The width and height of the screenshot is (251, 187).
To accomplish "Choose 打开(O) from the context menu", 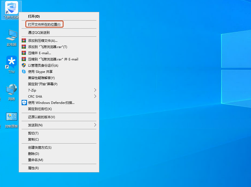I will (34, 16).
